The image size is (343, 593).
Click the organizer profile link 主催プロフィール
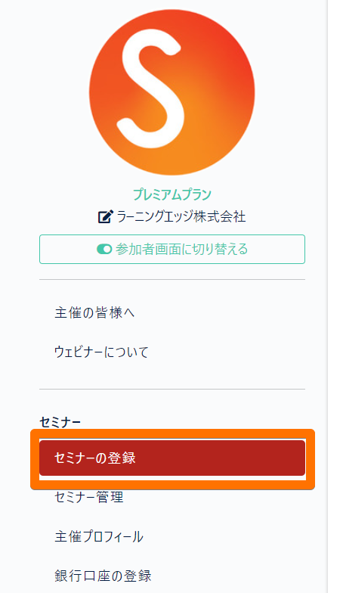(x=99, y=537)
